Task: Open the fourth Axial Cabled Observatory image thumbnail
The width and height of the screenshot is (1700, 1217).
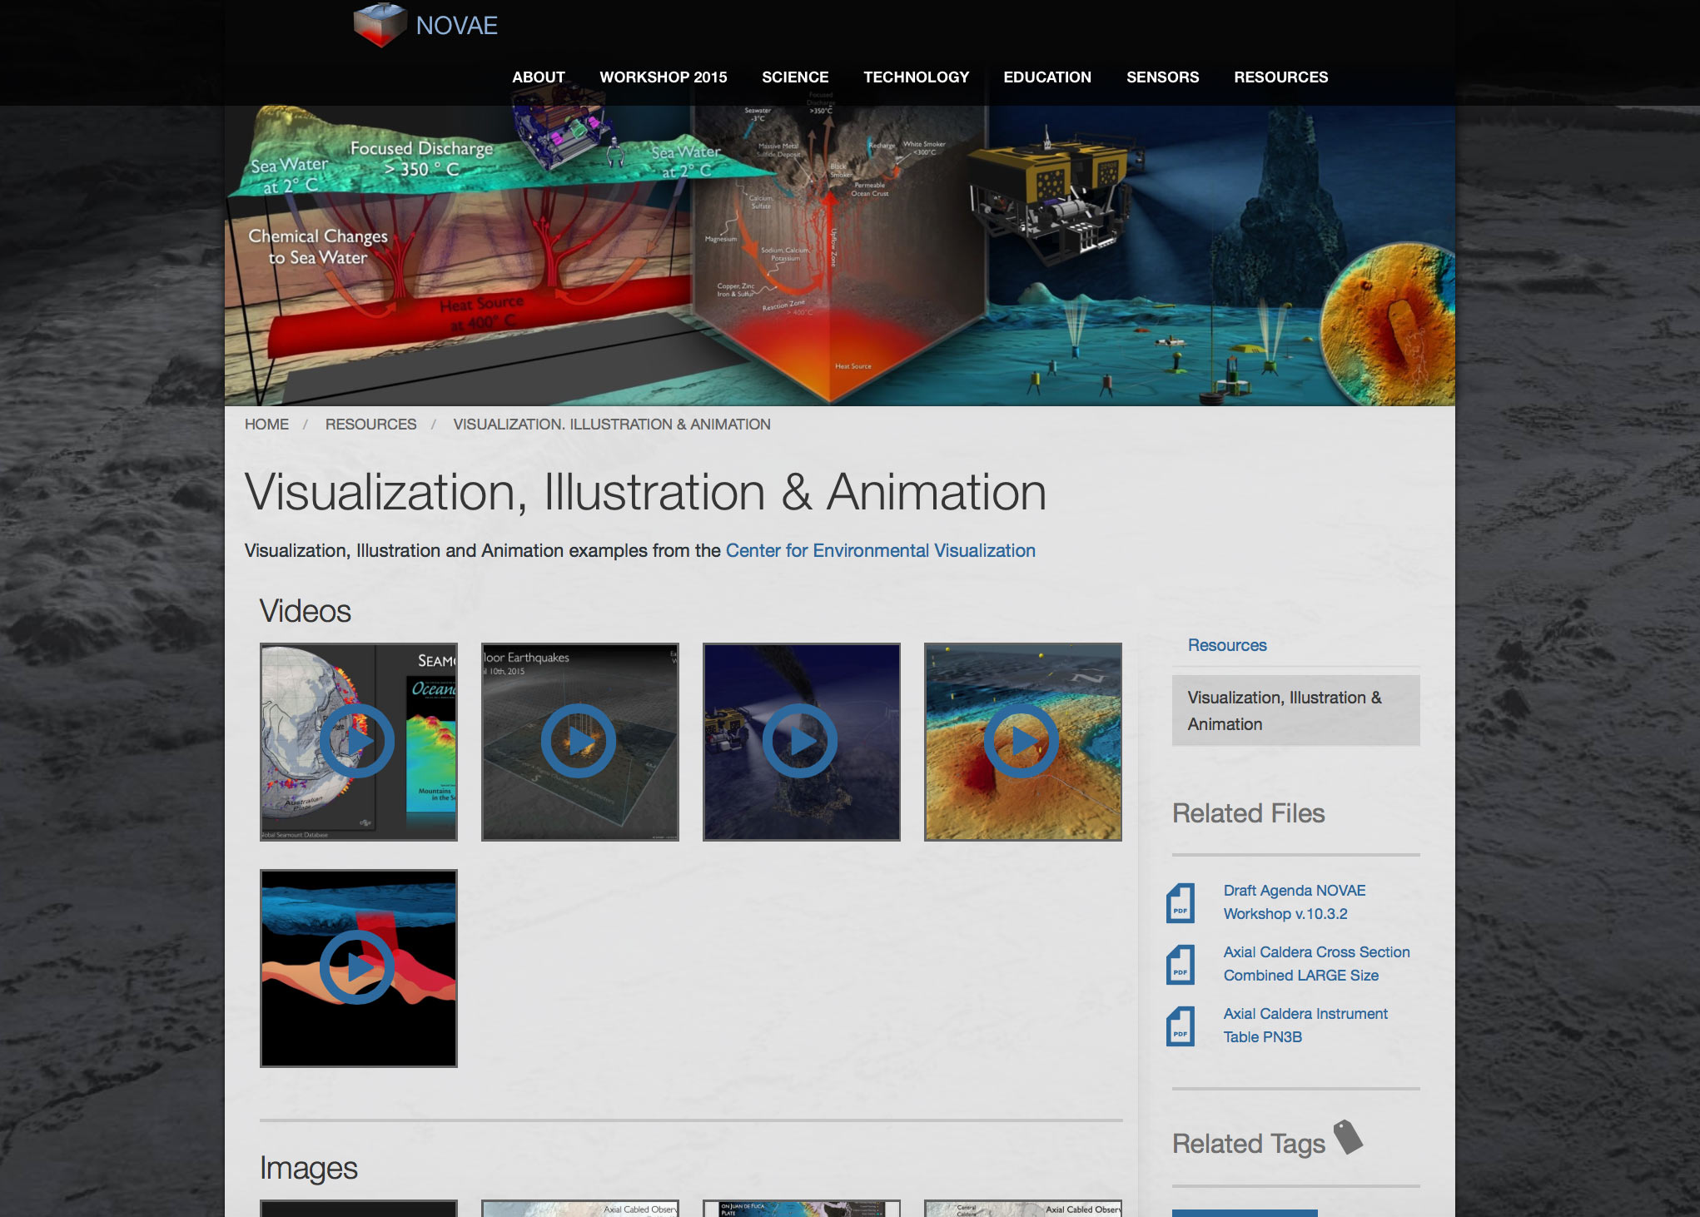Action: pos(1022,1208)
